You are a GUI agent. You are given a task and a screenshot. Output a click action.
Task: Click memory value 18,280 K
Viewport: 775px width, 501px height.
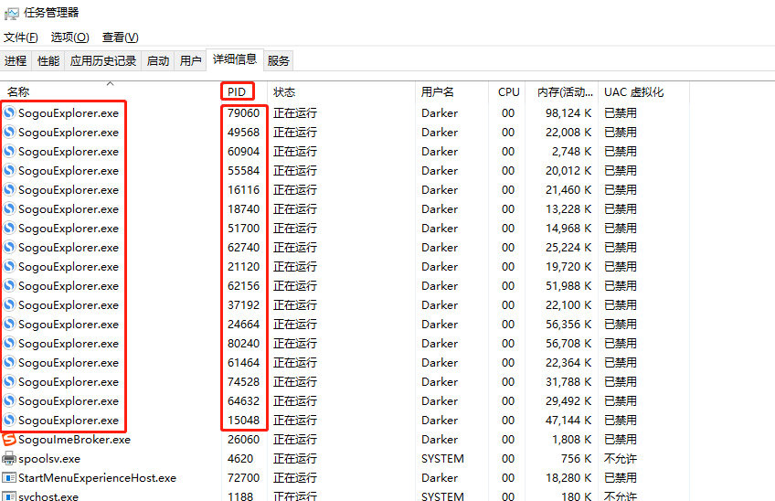568,478
